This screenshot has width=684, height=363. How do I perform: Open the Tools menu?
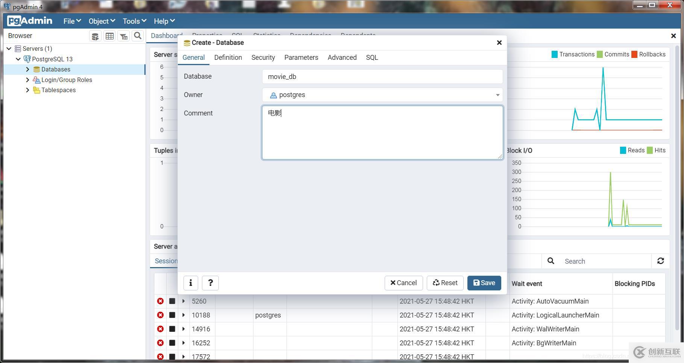(x=134, y=21)
